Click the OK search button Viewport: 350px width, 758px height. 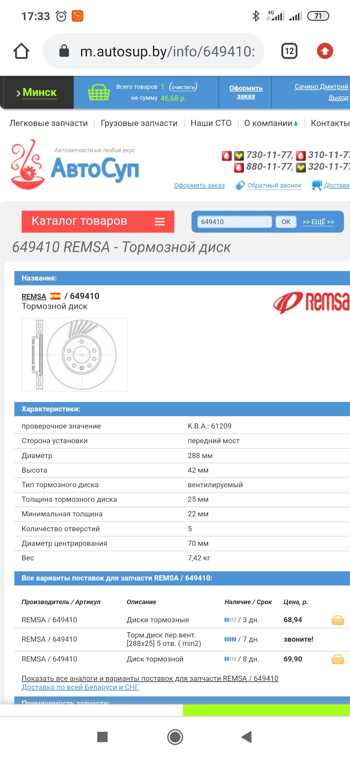coord(286,222)
